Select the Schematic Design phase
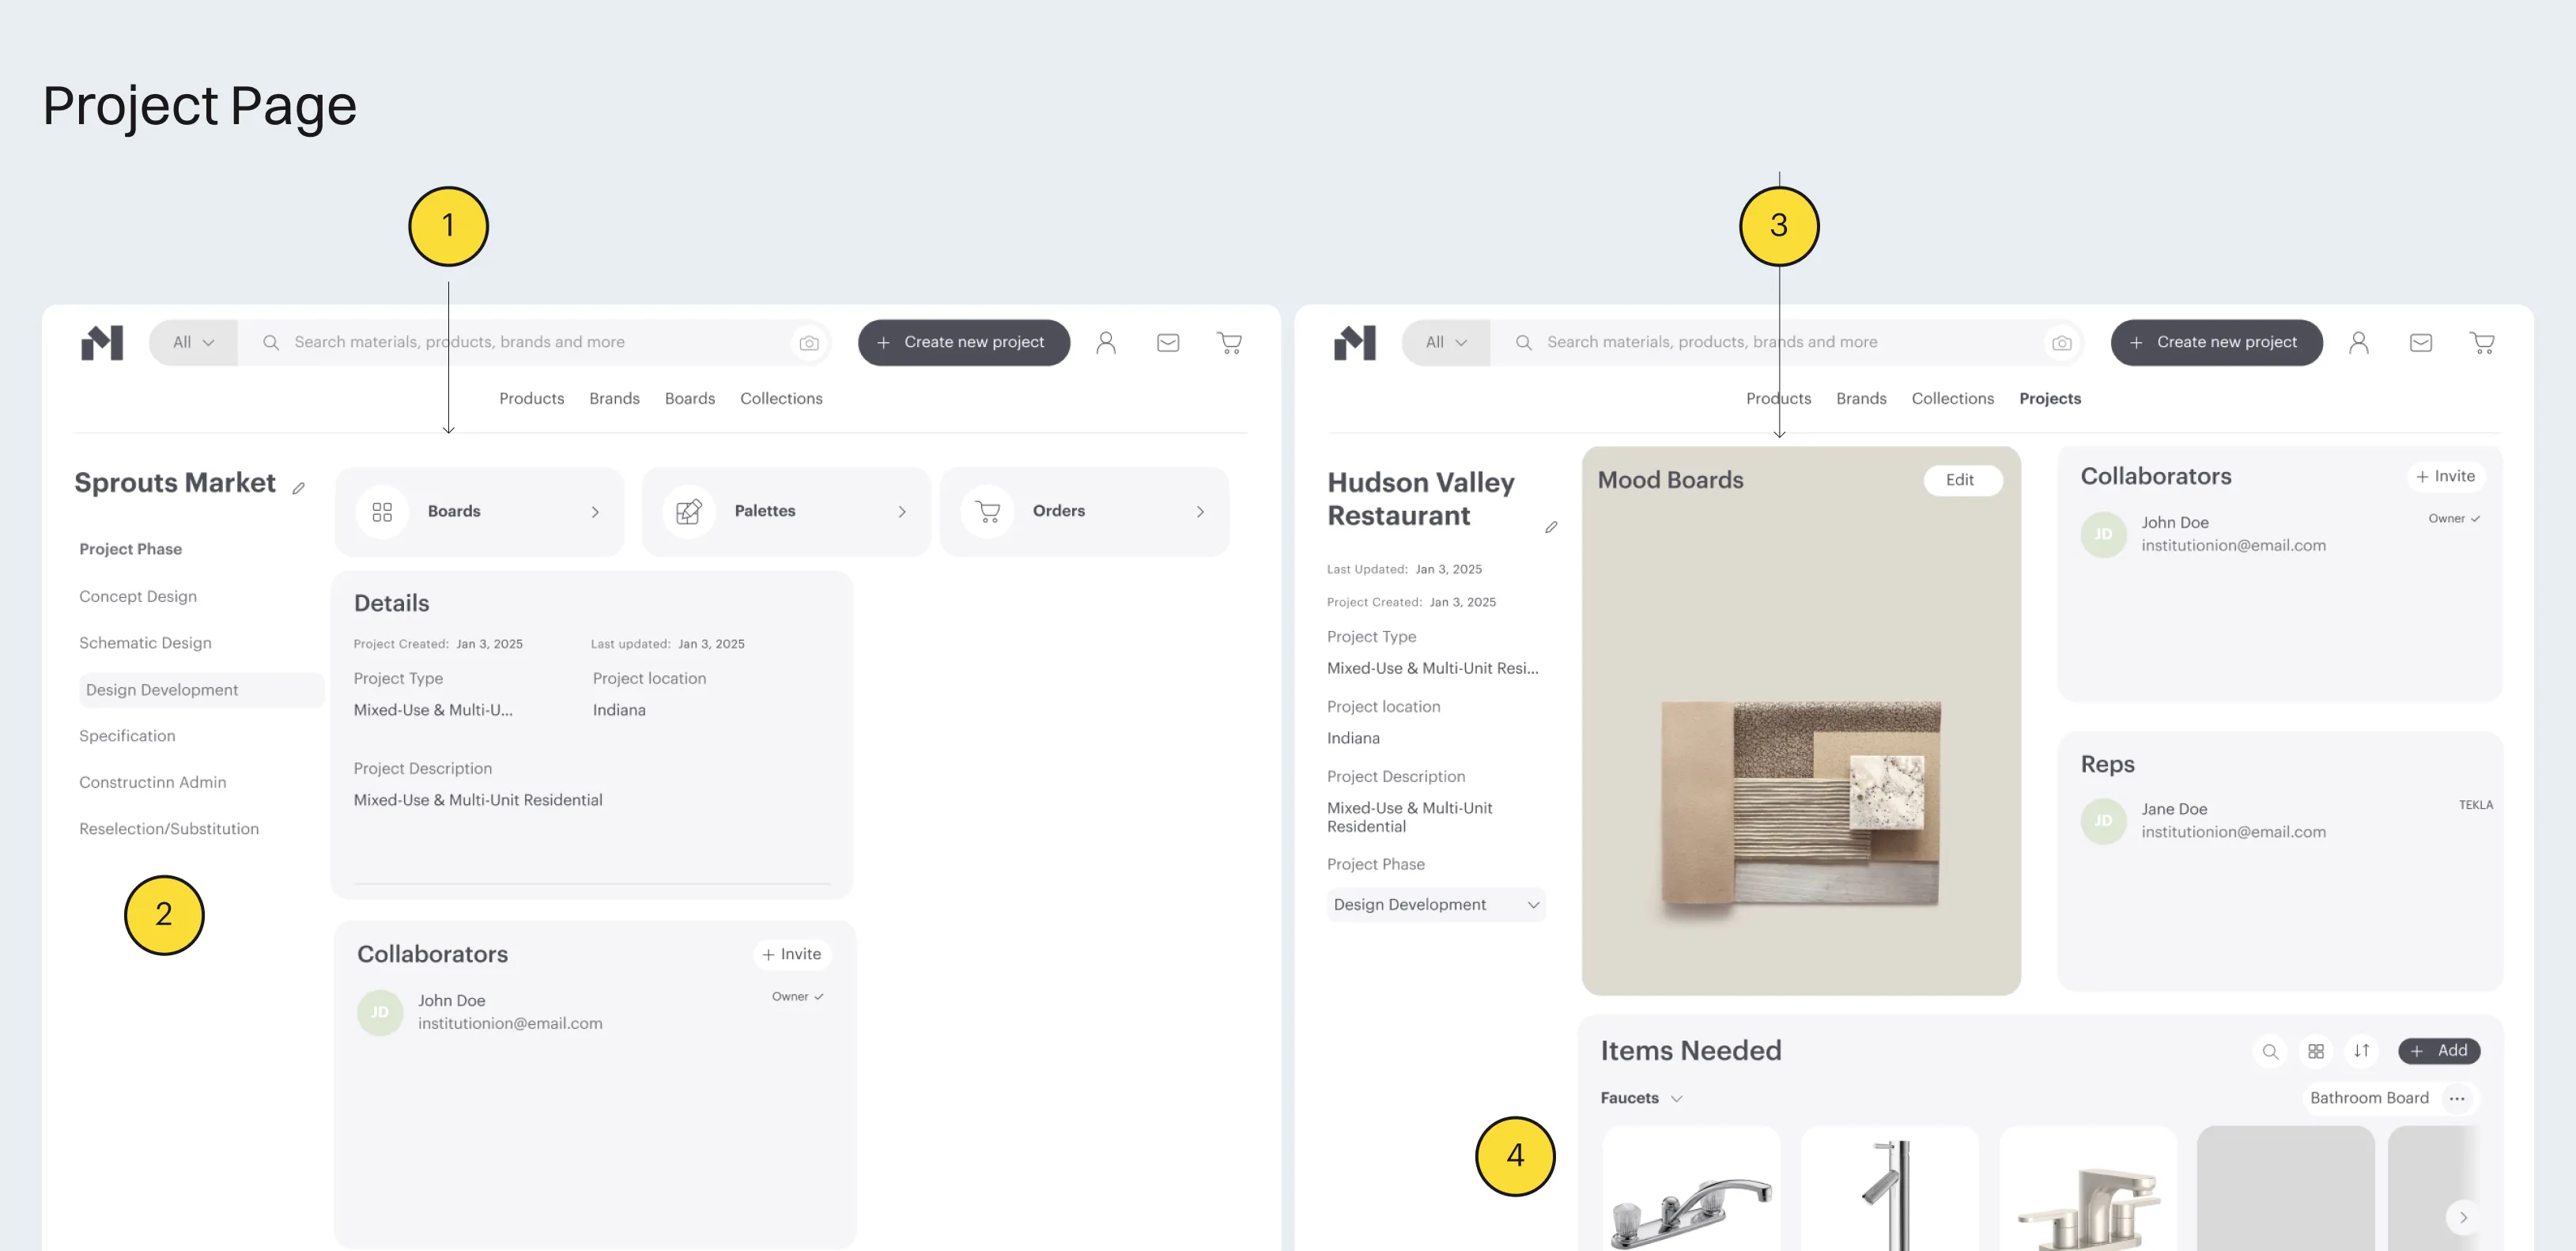 click(145, 642)
